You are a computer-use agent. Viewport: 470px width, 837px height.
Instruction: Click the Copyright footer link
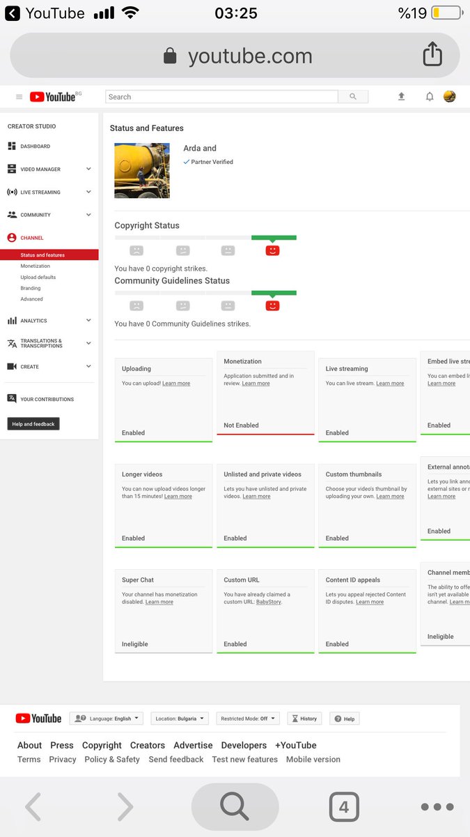tap(102, 745)
